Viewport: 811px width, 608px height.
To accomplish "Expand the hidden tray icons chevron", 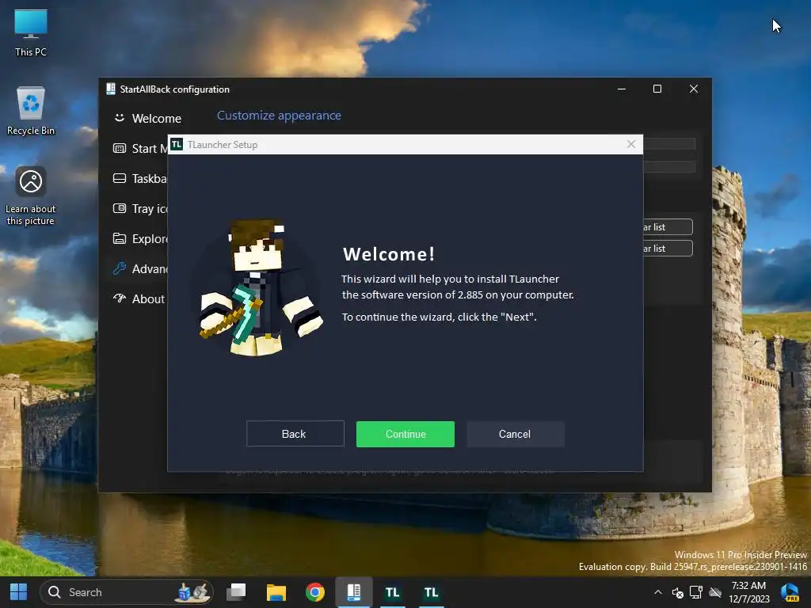I will tap(658, 592).
